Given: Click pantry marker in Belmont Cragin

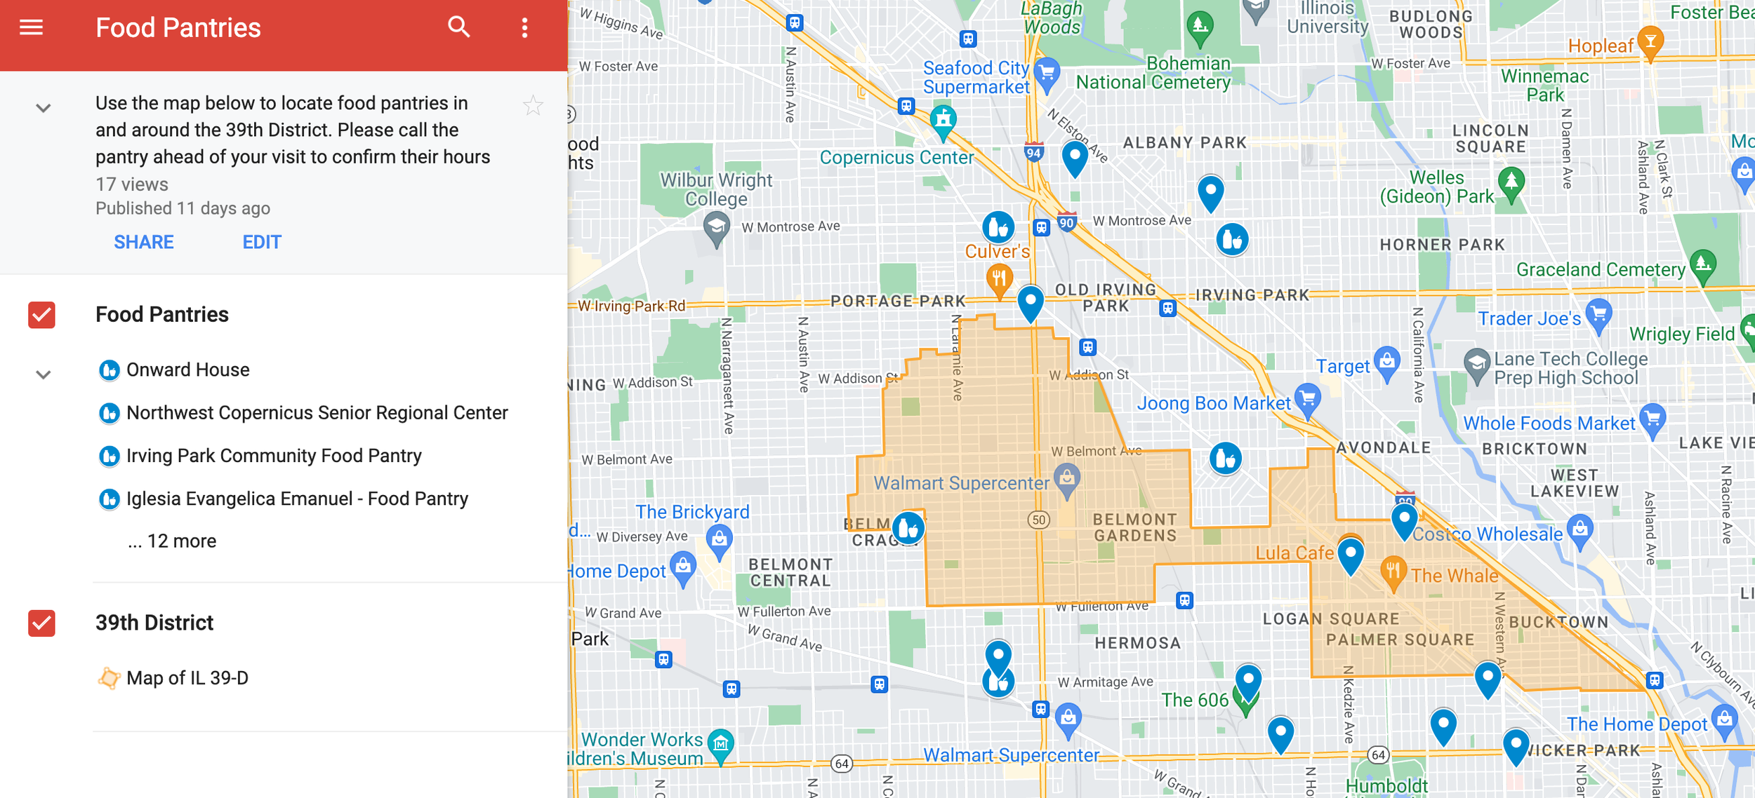Looking at the screenshot, I should 908,527.
